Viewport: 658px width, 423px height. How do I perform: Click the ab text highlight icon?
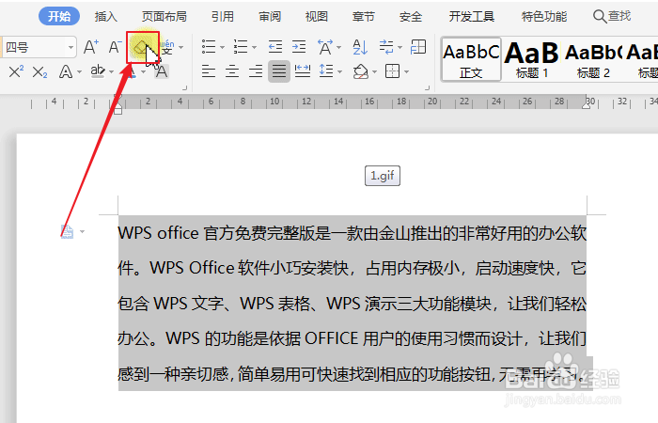coord(98,71)
